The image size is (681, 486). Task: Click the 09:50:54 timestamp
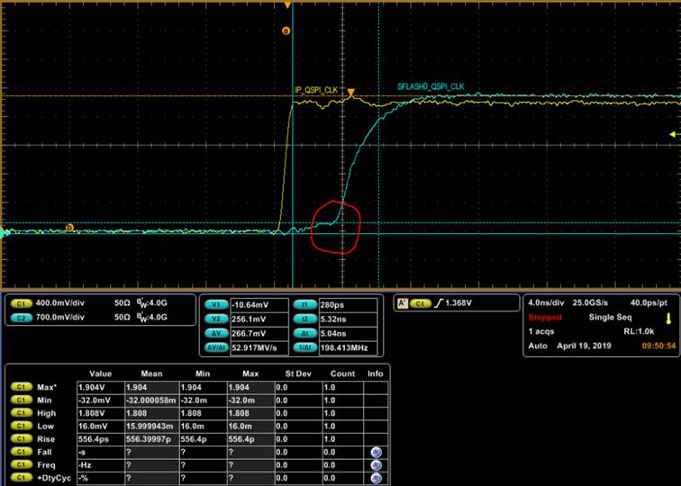click(658, 346)
